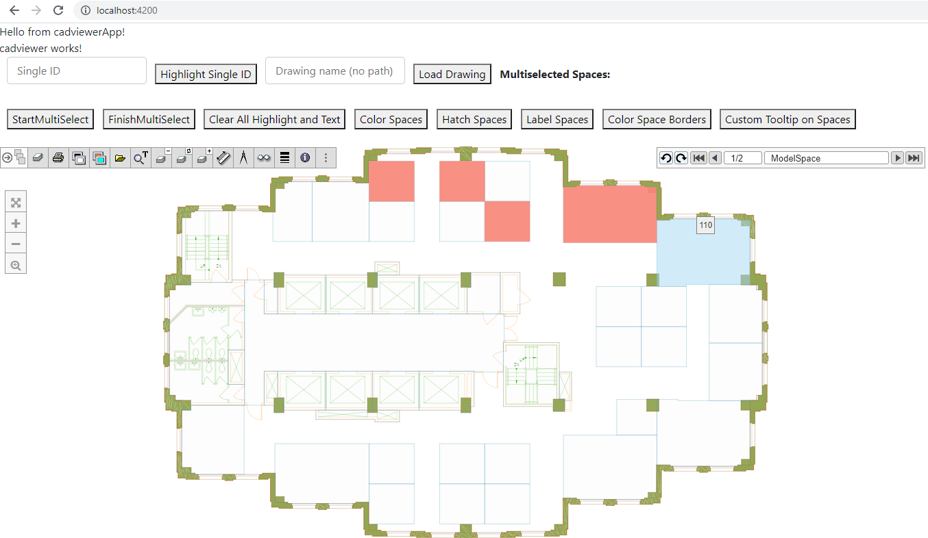Rotate drawing counterclockwise
The image size is (928, 538).
666,158
